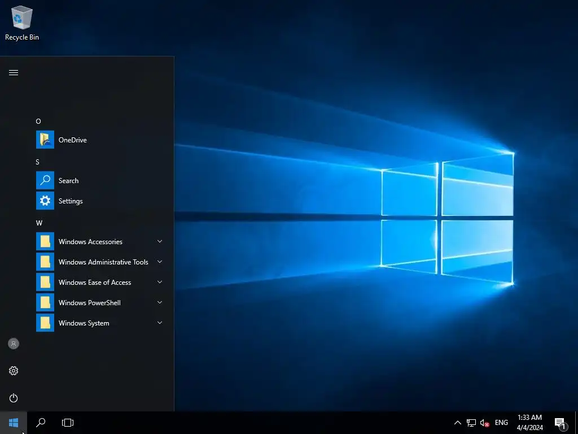The height and width of the screenshot is (434, 578).
Task: Click the Show desktop sliver
Action: (x=576, y=423)
